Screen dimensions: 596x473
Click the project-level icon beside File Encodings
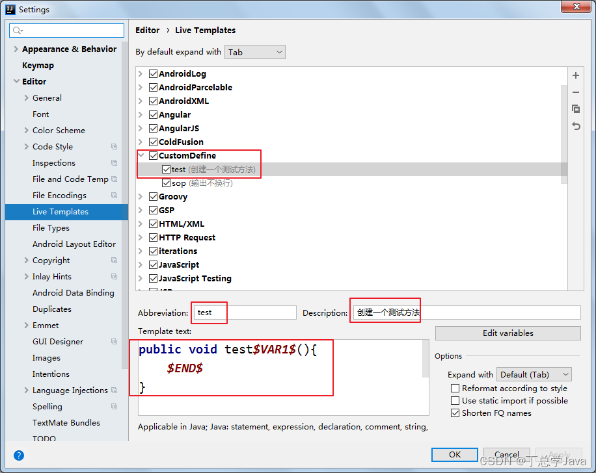pyautogui.click(x=114, y=195)
